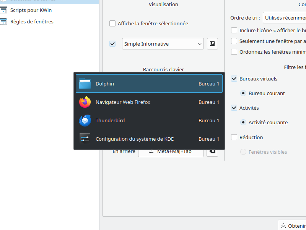Image resolution: width=306 pixels, height=230 pixels.
Task: Select the Bureau courant radio button
Action: (x=243, y=93)
